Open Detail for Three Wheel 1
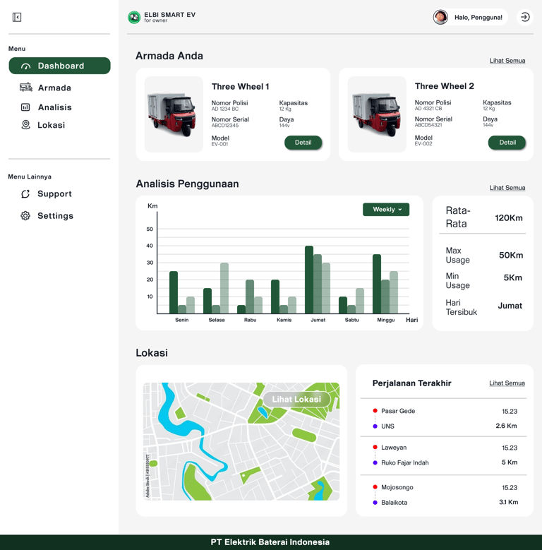The width and height of the screenshot is (542, 550). 303,143
